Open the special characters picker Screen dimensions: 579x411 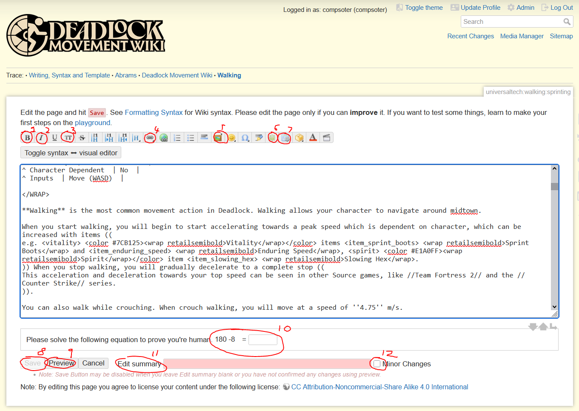245,137
